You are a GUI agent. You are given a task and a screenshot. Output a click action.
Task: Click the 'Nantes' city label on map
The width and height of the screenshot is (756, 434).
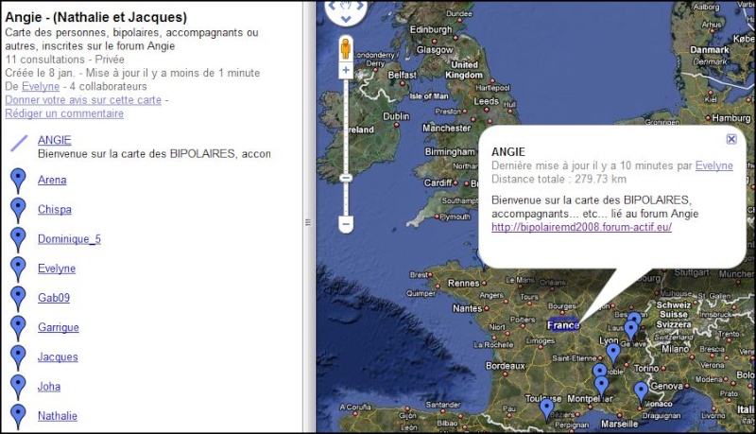click(467, 308)
